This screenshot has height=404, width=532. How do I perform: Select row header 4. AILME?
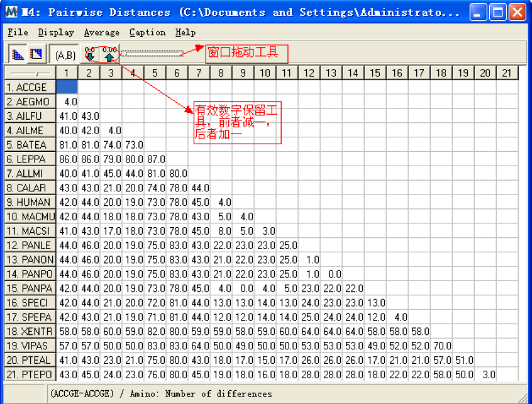point(30,130)
